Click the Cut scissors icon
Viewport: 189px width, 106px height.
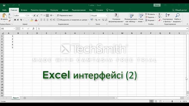[x=9, y=14]
